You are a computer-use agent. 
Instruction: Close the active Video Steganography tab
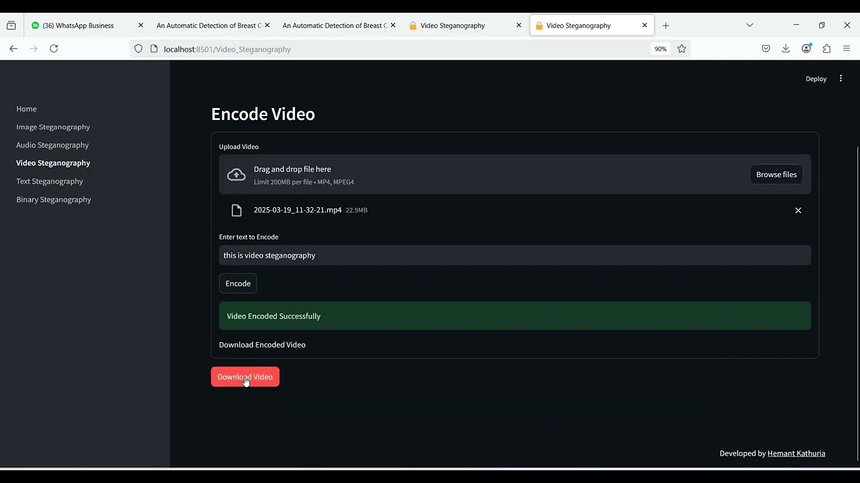pos(645,25)
